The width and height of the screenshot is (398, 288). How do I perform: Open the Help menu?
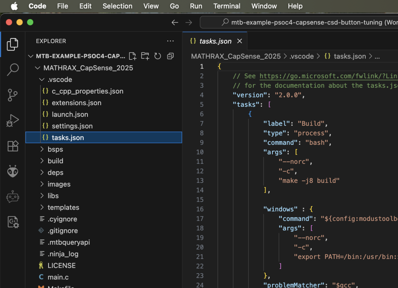point(295,6)
